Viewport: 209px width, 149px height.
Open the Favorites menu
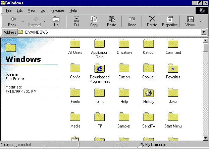[x=57, y=10]
